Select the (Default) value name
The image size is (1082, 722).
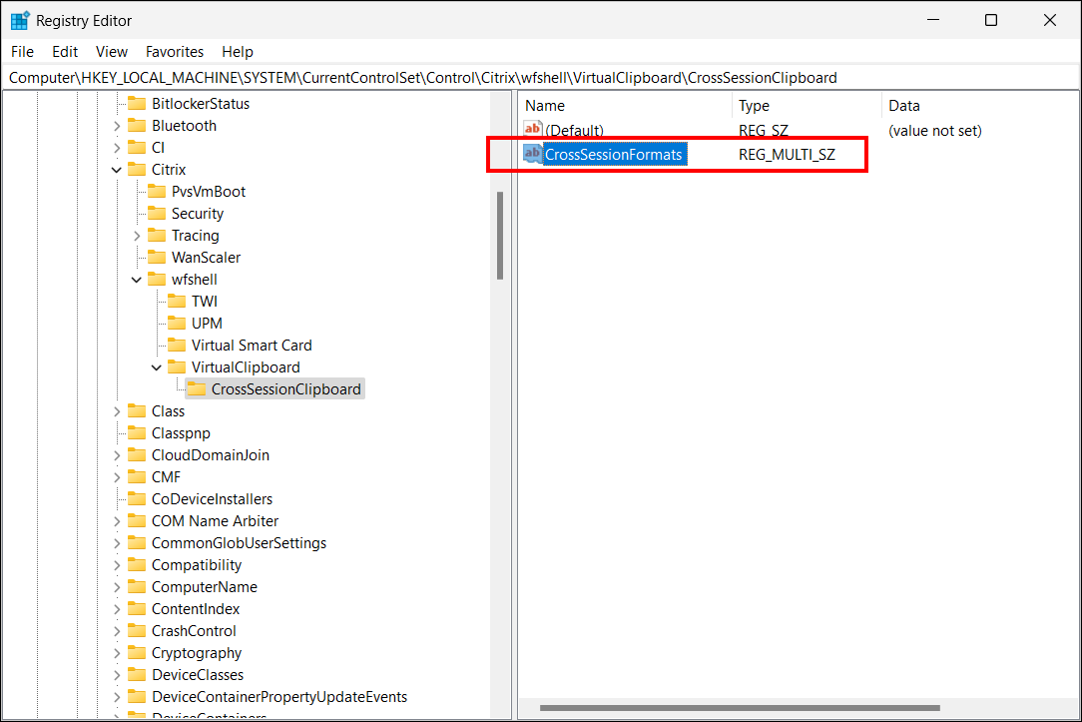click(x=574, y=131)
